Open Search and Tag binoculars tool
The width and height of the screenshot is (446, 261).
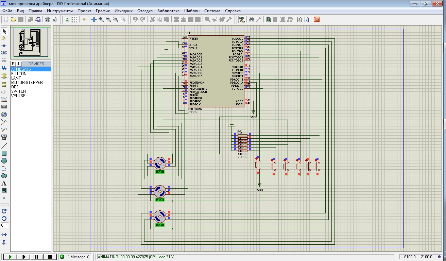pyautogui.click(x=252, y=19)
